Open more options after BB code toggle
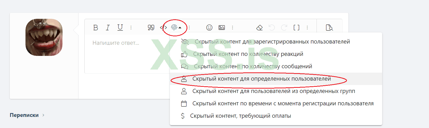 [307, 28]
